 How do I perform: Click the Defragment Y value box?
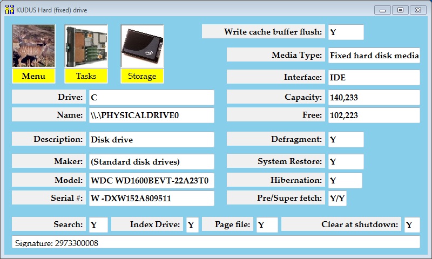(345, 140)
